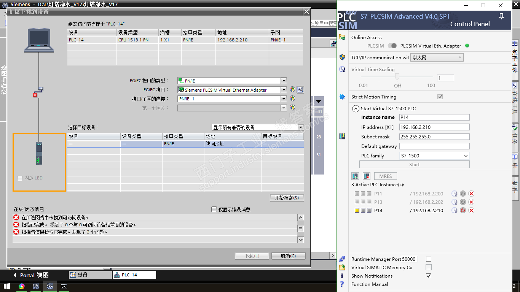The width and height of the screenshot is (520, 292).
Task: Click the virtual time icon for P13
Action: (x=454, y=202)
